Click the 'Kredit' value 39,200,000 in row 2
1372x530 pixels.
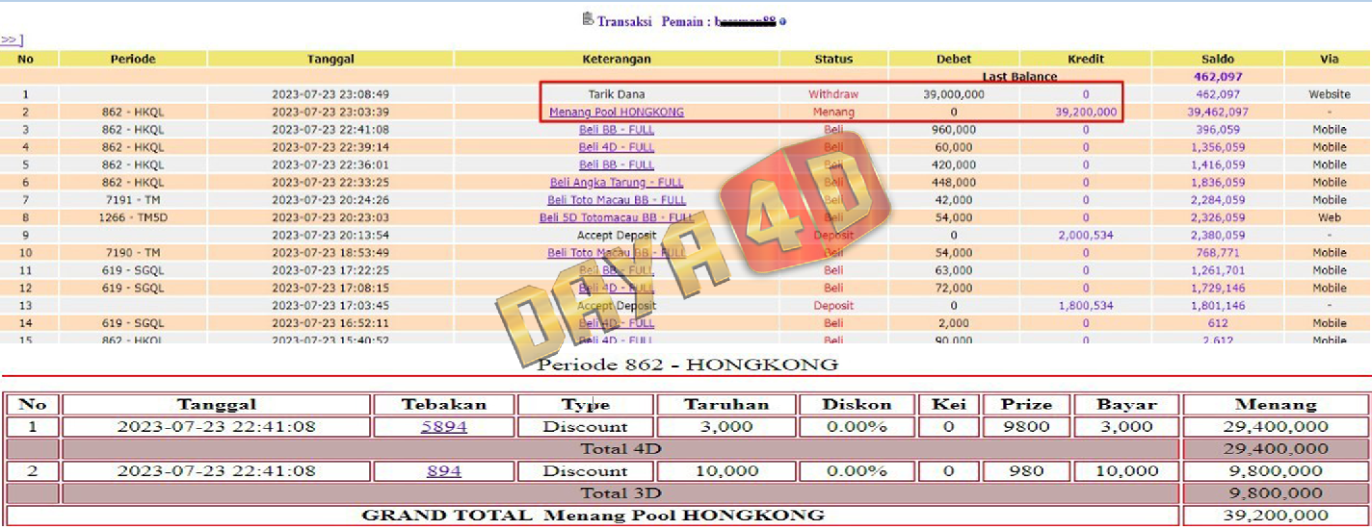click(x=1086, y=112)
